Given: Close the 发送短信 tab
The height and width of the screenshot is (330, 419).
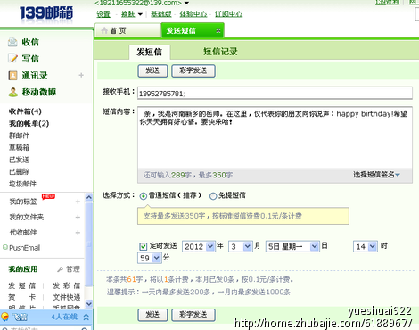Looking at the screenshot, I should [x=218, y=30].
